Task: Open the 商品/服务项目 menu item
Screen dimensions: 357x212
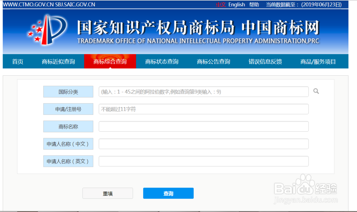Action: point(318,61)
